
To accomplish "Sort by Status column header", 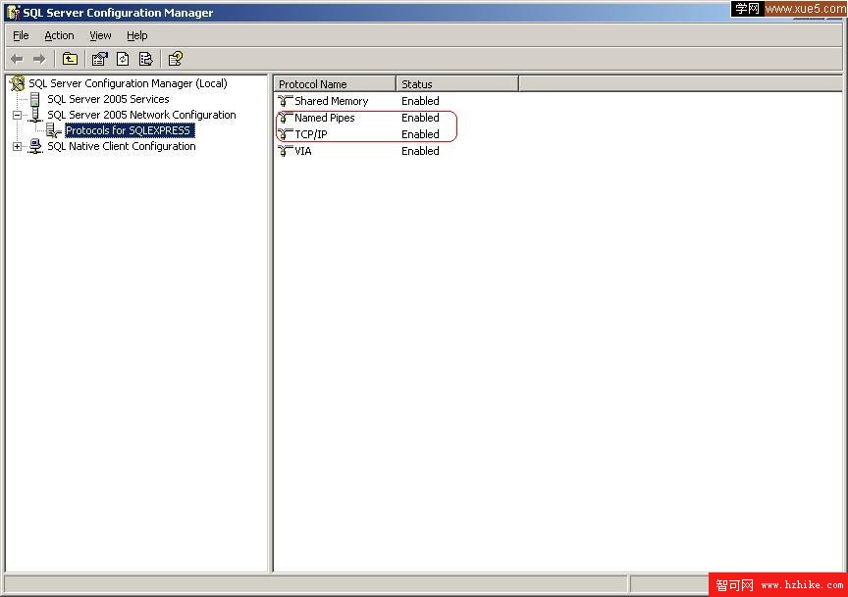I will (x=457, y=83).
